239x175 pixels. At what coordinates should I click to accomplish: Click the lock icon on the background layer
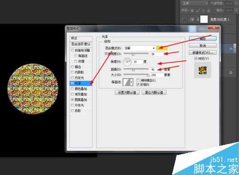231,72
